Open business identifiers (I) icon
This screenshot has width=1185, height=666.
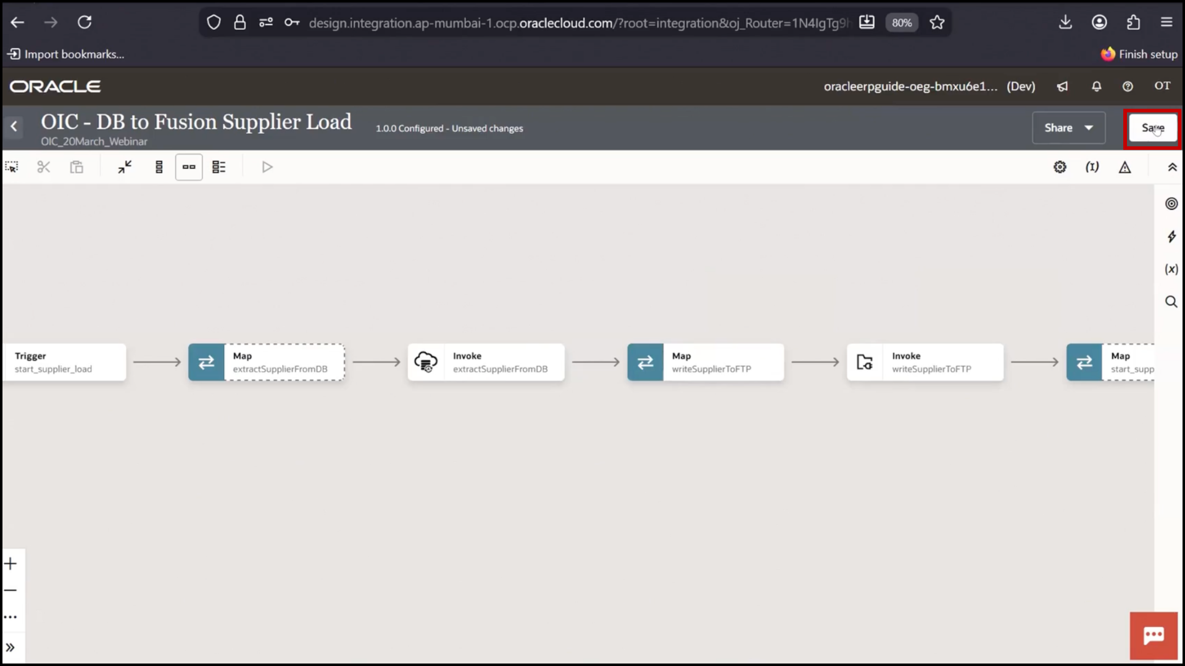click(1092, 167)
